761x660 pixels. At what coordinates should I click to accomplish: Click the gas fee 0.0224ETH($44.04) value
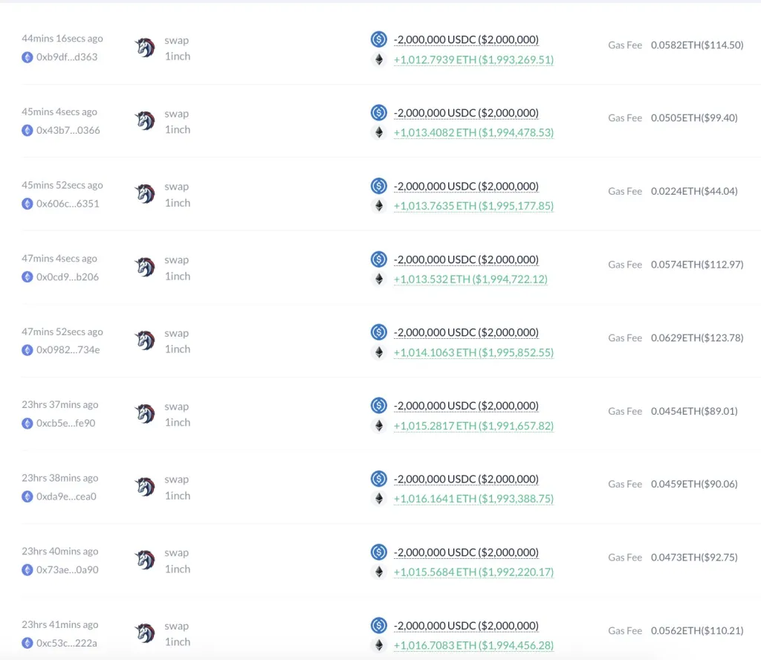(694, 191)
